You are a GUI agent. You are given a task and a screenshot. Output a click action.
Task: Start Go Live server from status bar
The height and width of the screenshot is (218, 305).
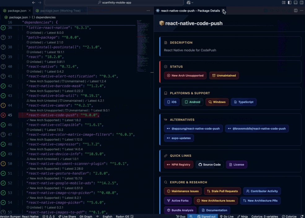(227, 216)
